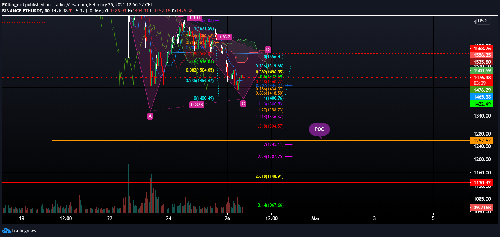500x237 pixels.
Task: Click the dark red 1535.80 price tag
Action: tap(482, 62)
